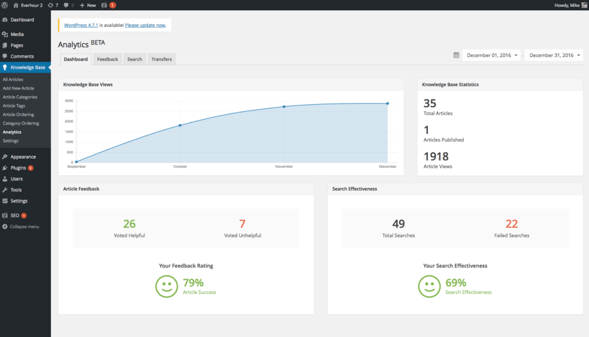This screenshot has height=337, width=589.
Task: Open the WordPress logo menu
Action: coord(6,5)
